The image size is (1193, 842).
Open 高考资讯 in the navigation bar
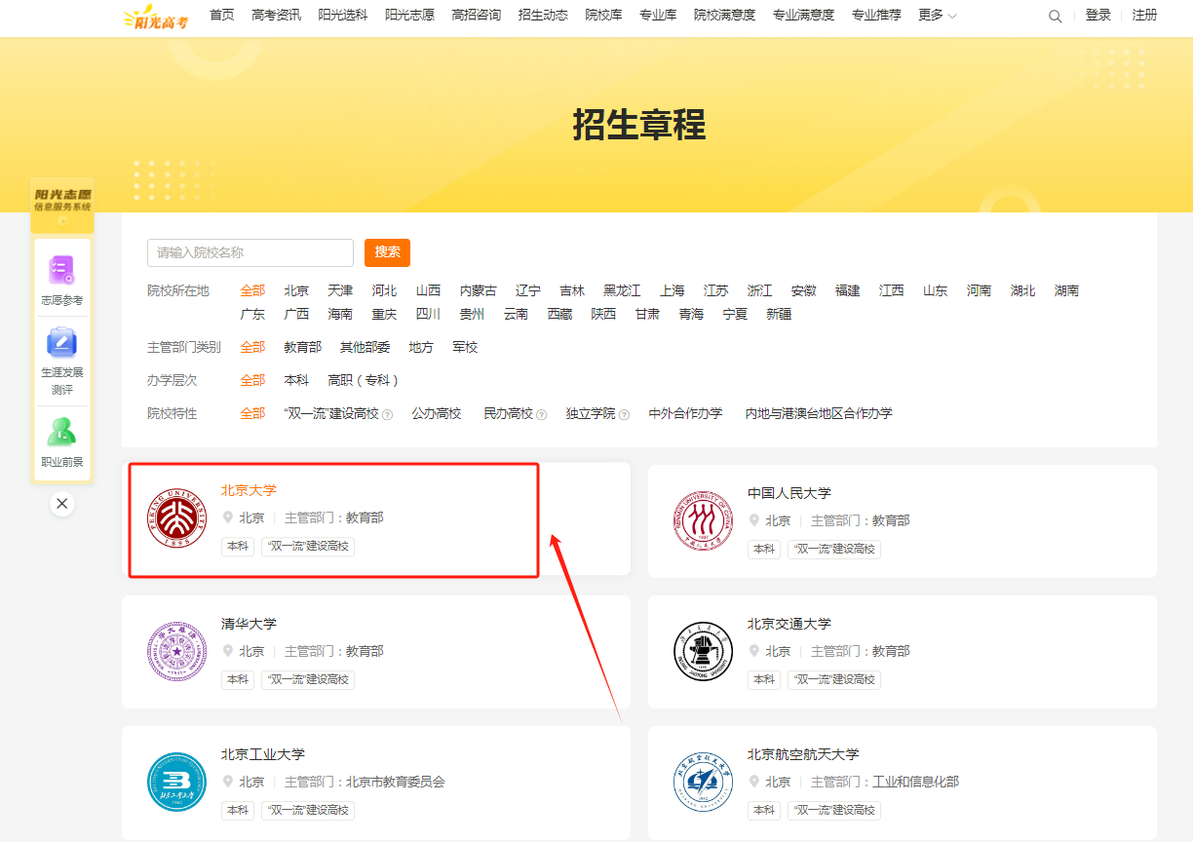(x=276, y=15)
